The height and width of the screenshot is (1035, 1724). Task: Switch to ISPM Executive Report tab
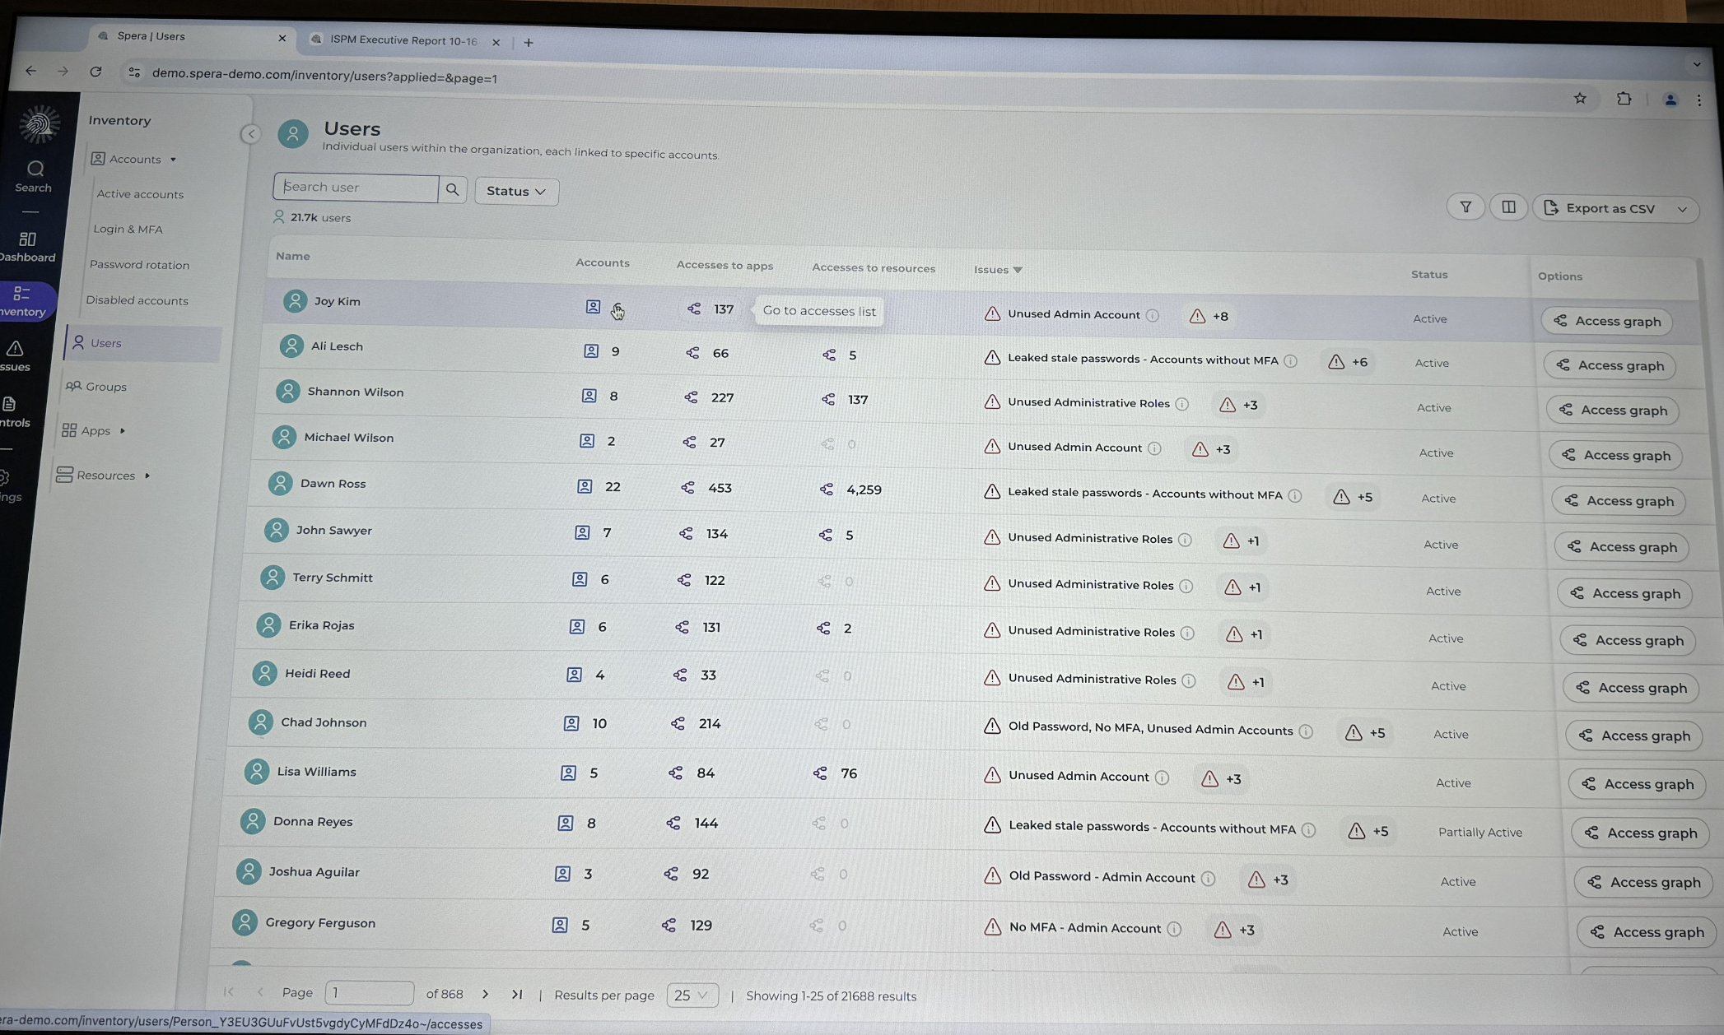pyautogui.click(x=403, y=41)
